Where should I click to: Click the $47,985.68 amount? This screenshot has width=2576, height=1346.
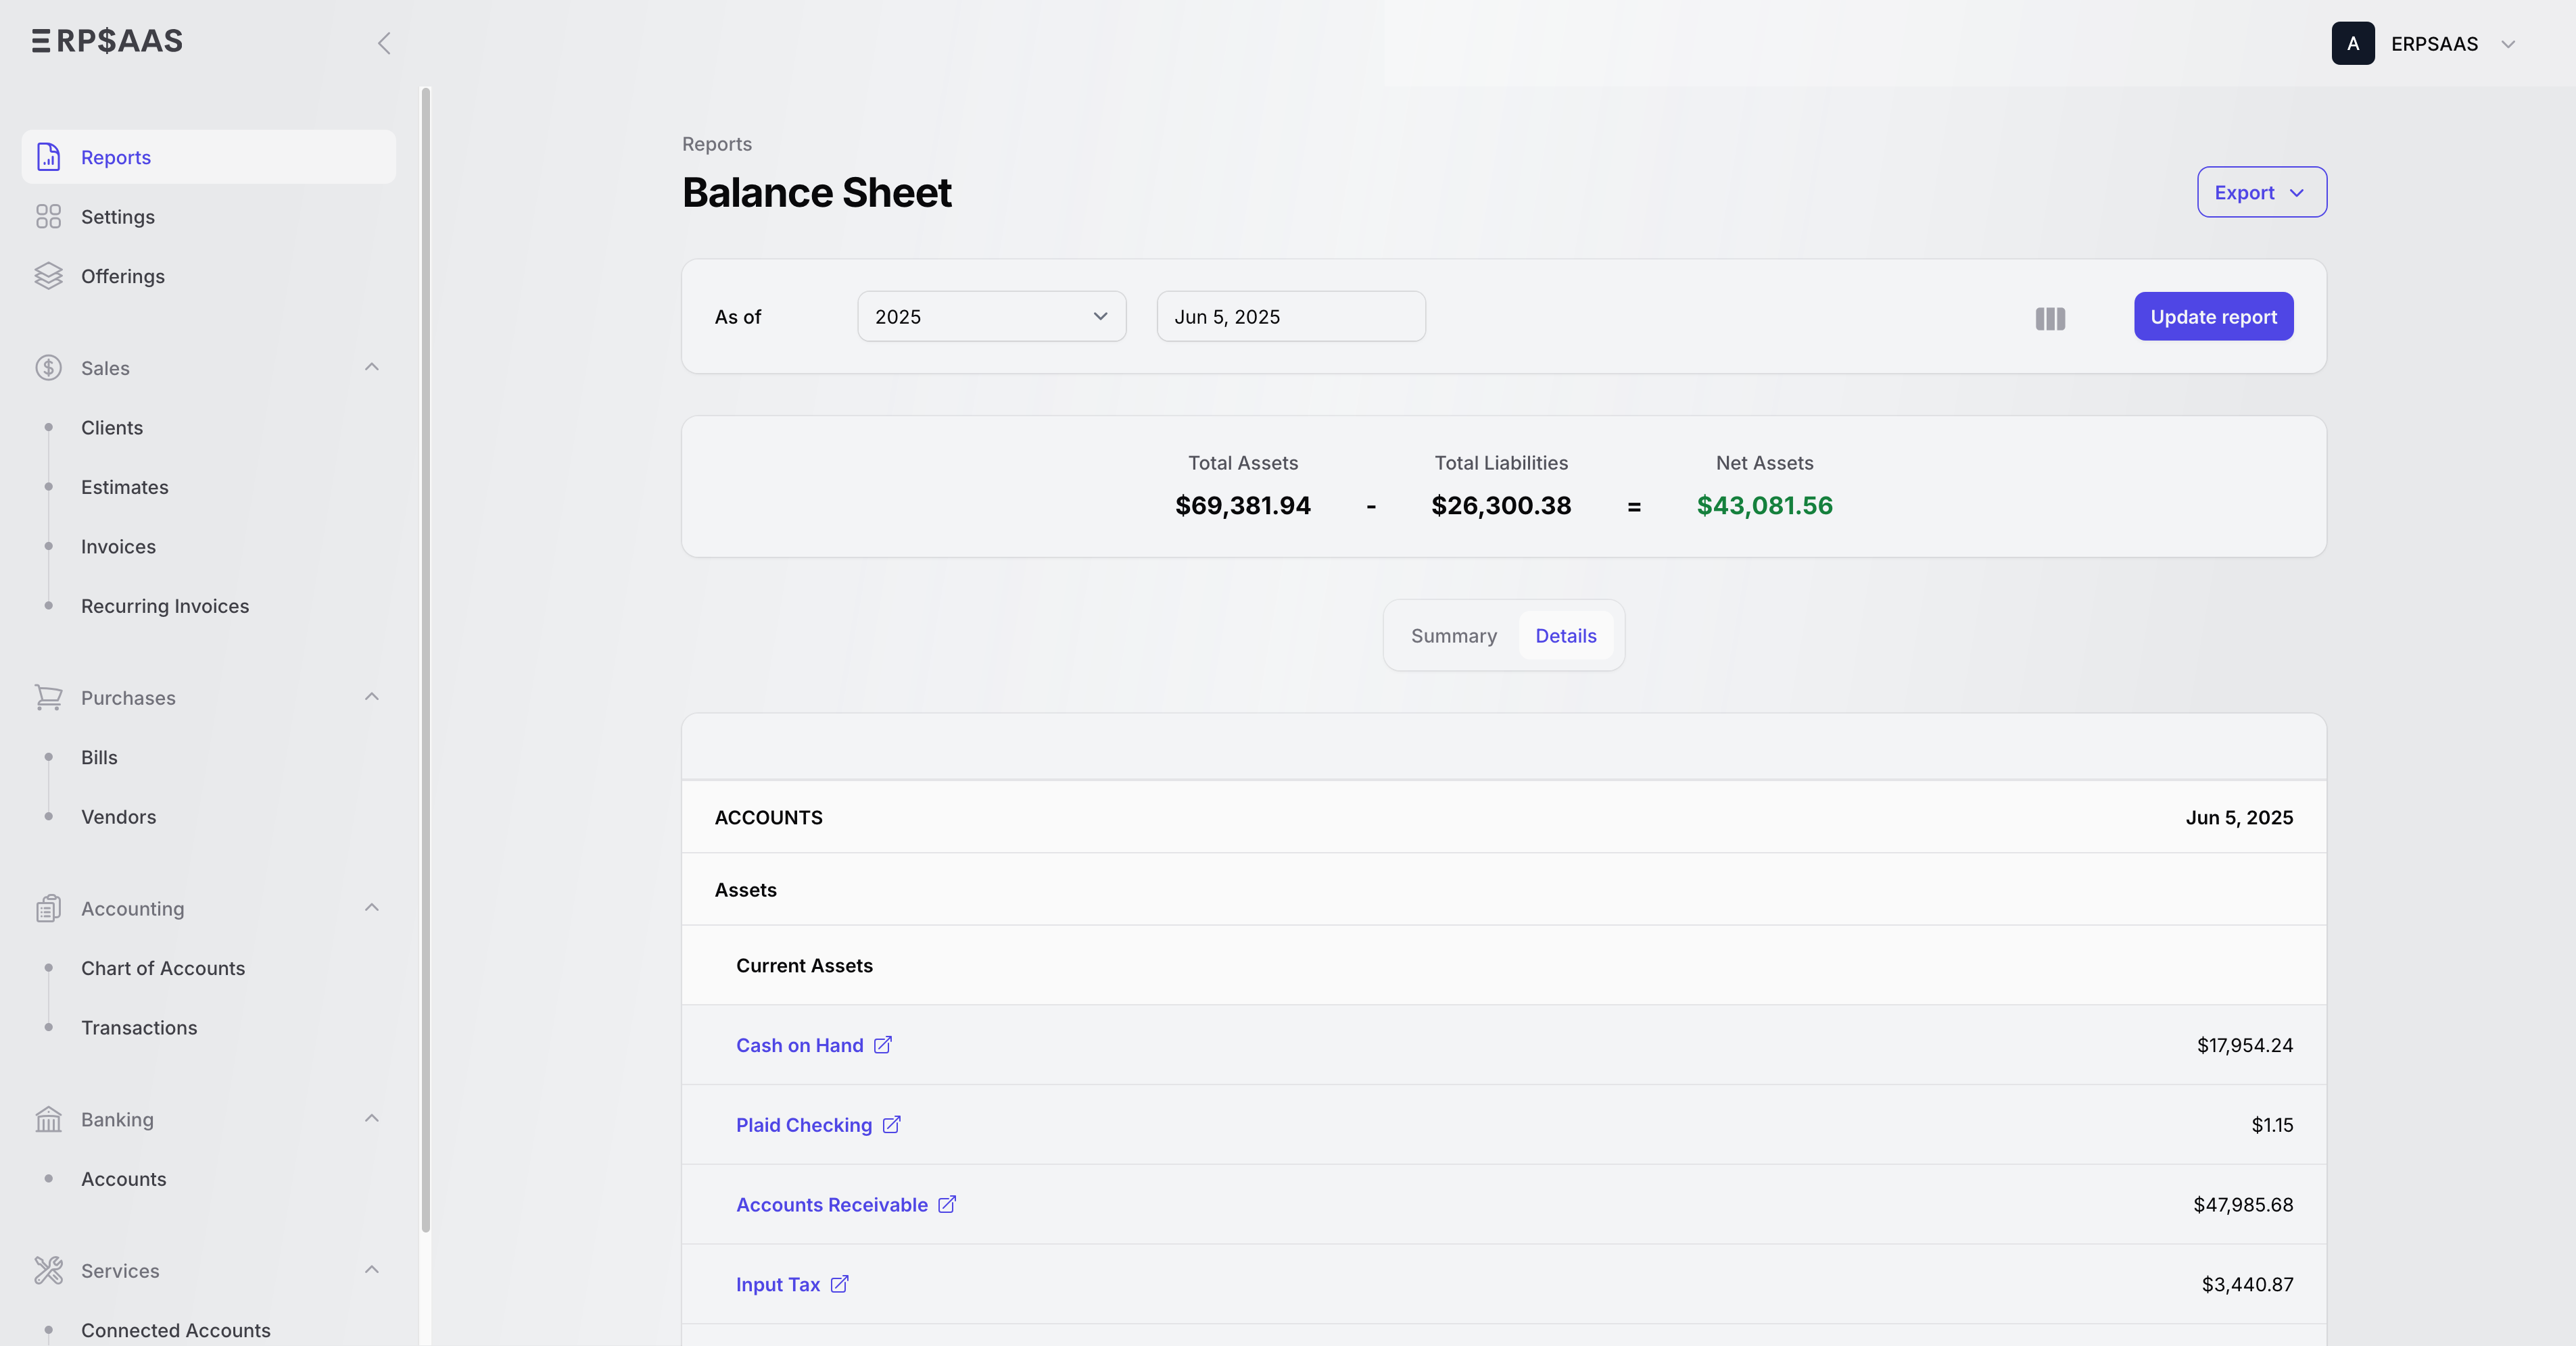[2243, 1204]
